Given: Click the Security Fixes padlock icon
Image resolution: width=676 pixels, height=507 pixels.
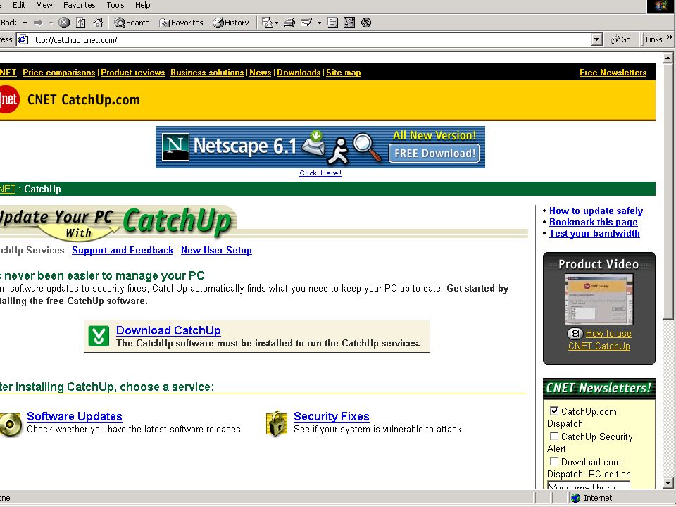Looking at the screenshot, I should click(277, 423).
